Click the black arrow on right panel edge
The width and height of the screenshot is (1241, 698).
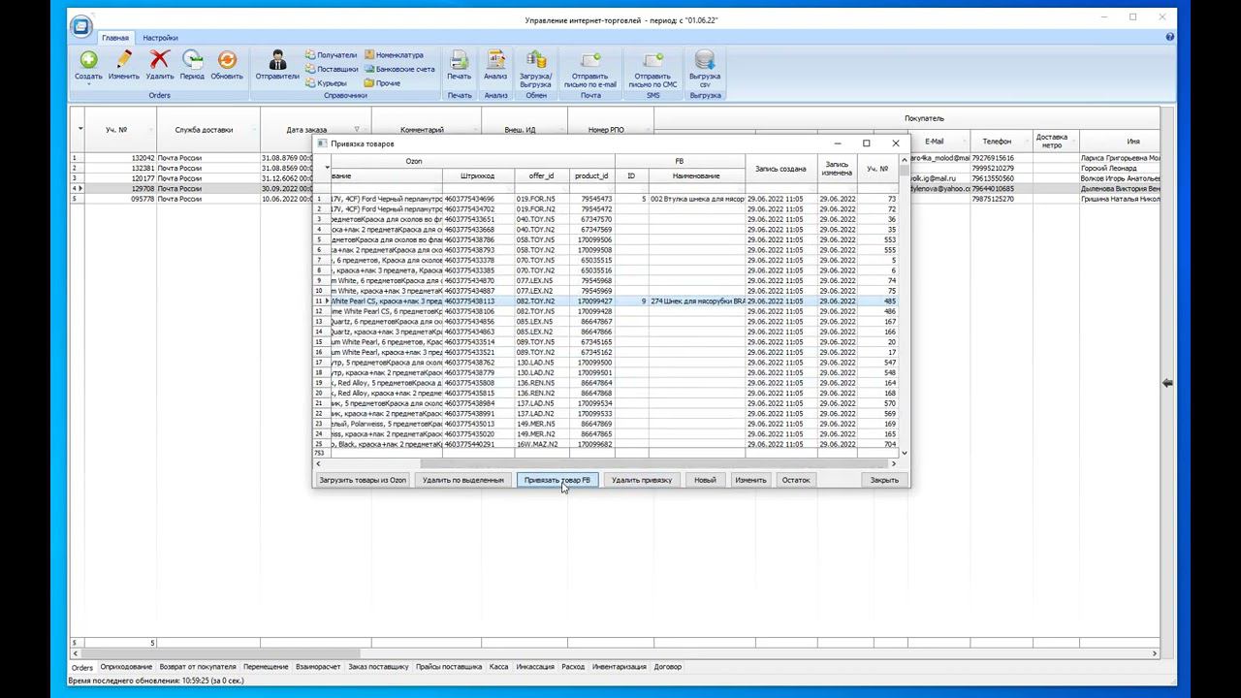pos(1167,384)
